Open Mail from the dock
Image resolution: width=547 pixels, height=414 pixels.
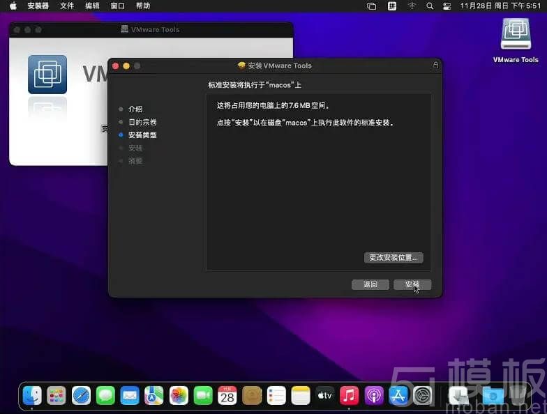click(130, 396)
